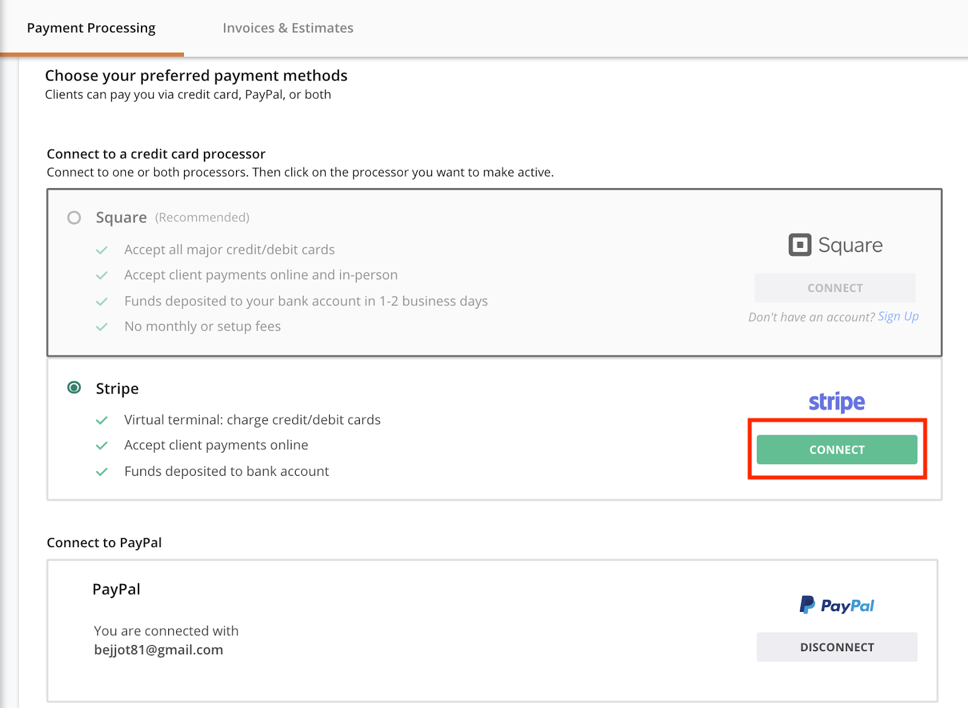Click checkmark beside 'Virtual terminal' feature

pyautogui.click(x=102, y=420)
